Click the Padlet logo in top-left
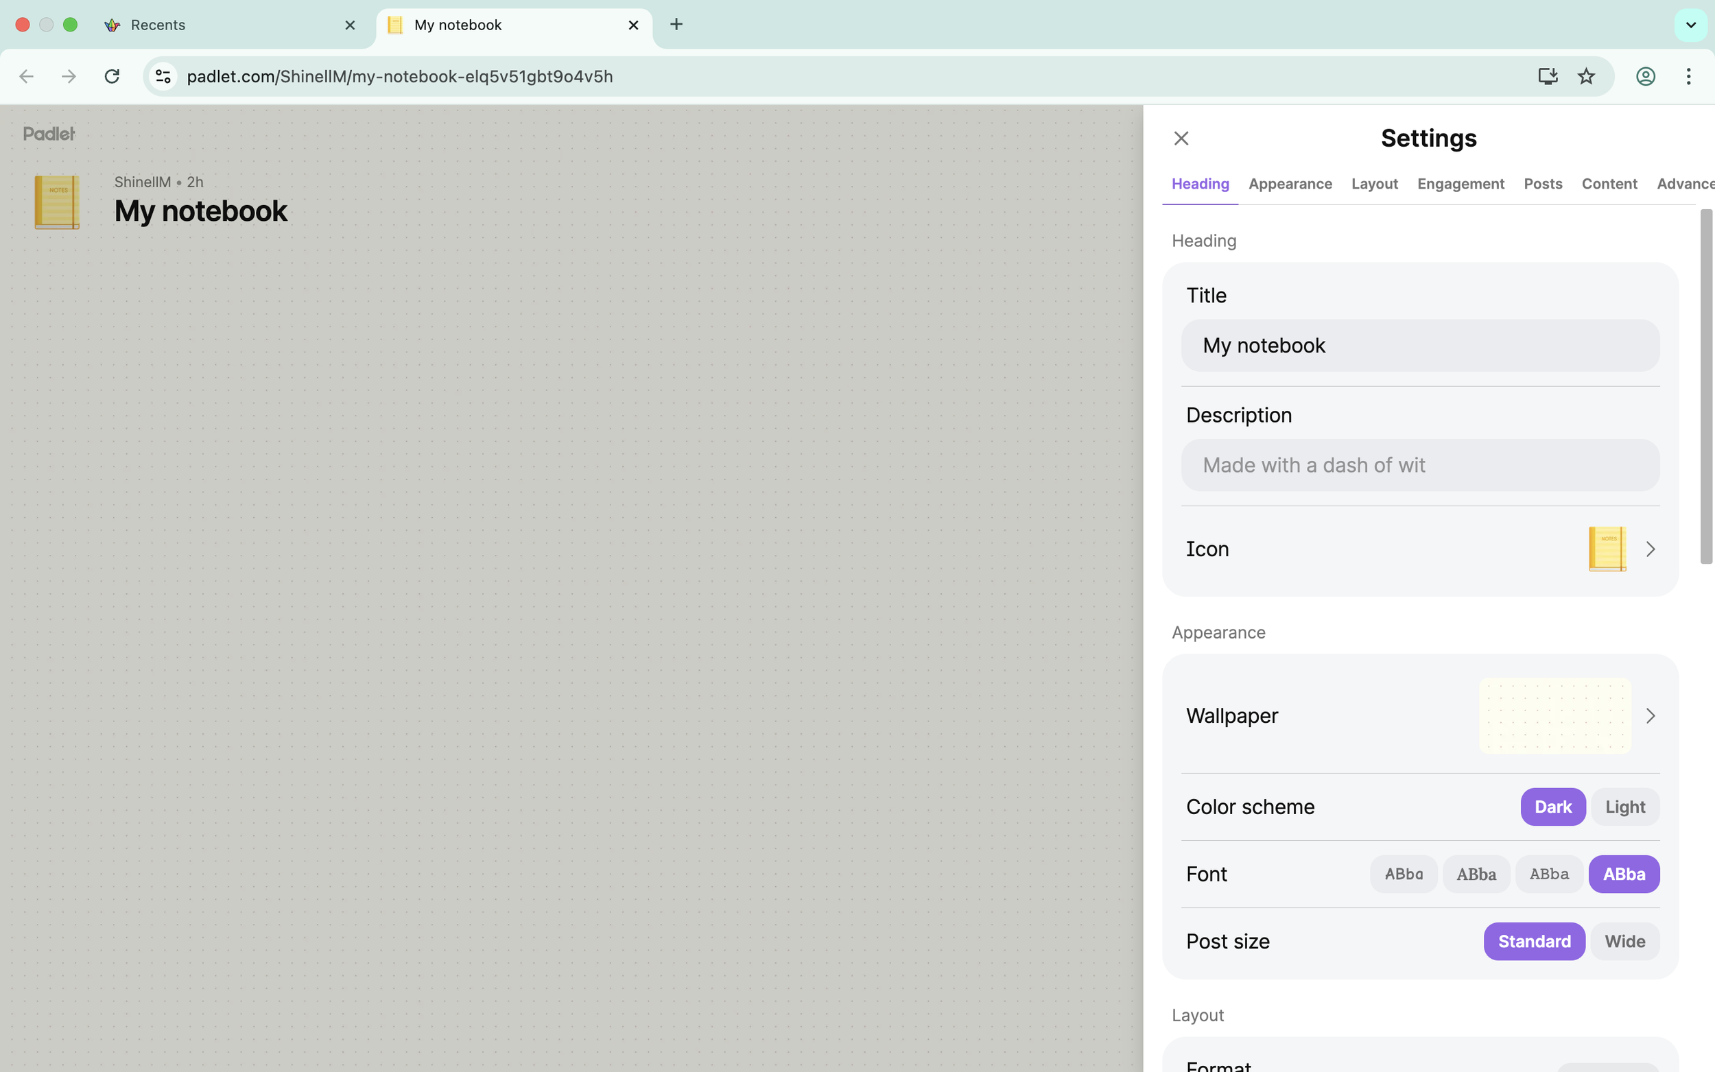The image size is (1715, 1072). [49, 133]
